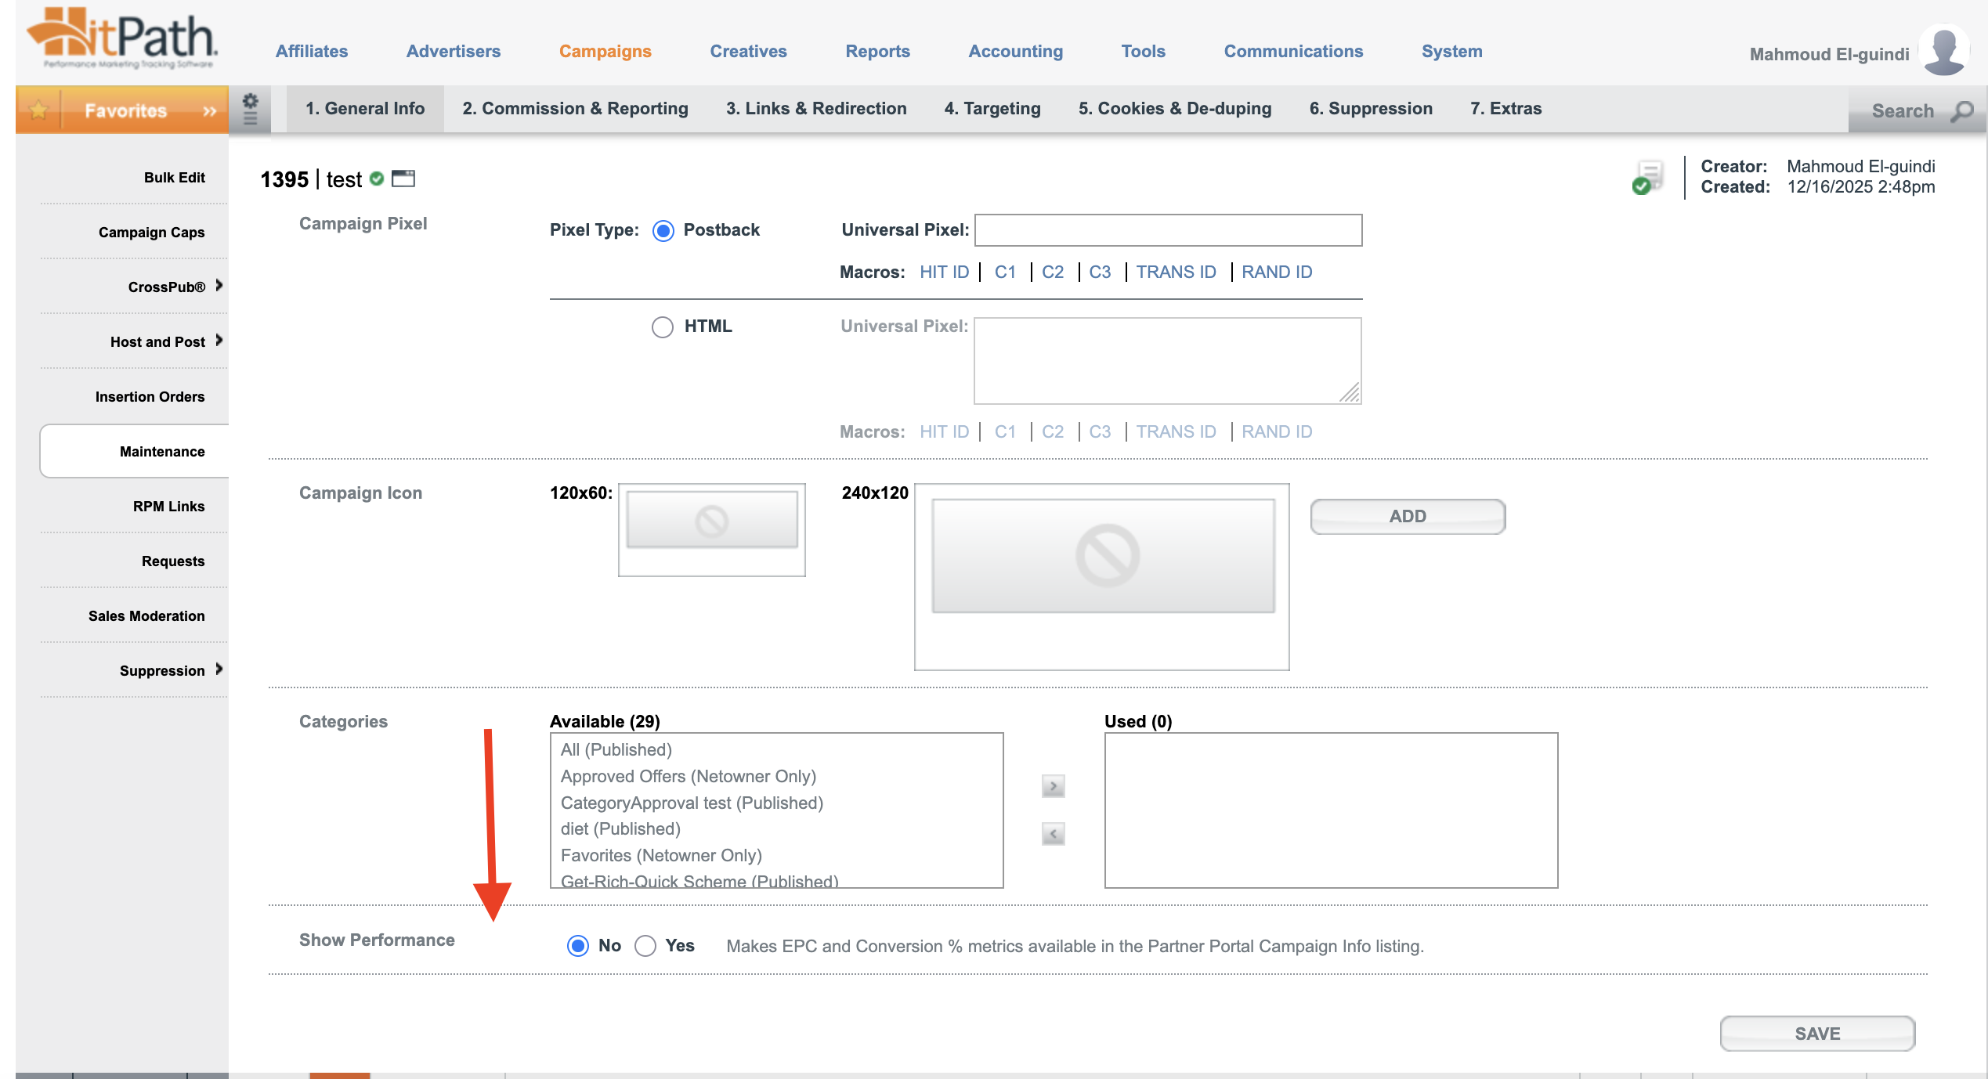Click the move-left arrow between category lists
The image size is (1988, 1079).
[1053, 834]
